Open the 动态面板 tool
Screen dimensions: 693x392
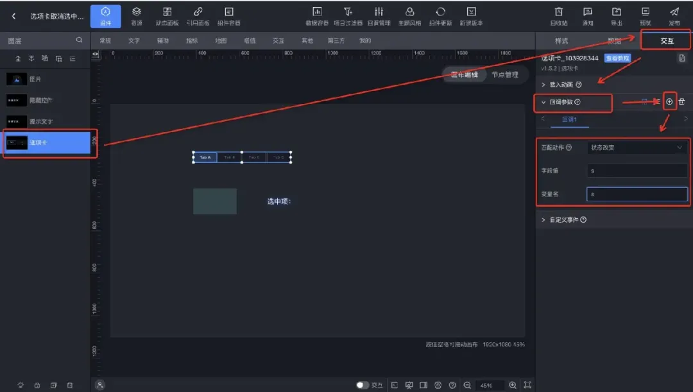coord(167,16)
